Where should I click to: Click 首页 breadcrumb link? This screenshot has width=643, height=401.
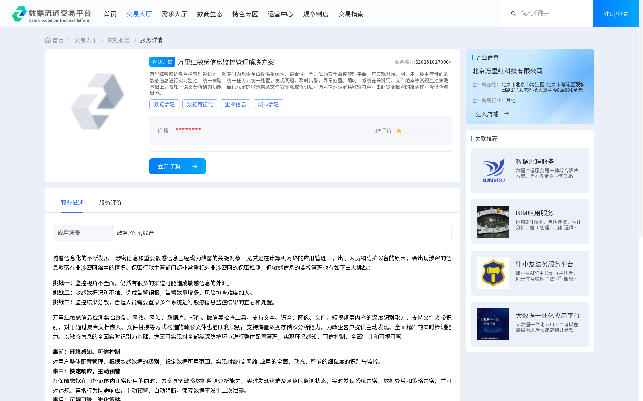(x=58, y=40)
